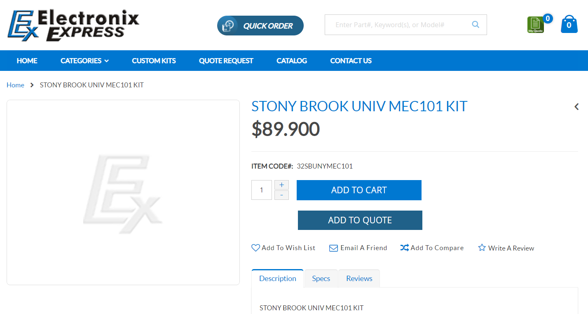Open the shopping cart bag icon
This screenshot has height=314, width=588.
pos(569,24)
